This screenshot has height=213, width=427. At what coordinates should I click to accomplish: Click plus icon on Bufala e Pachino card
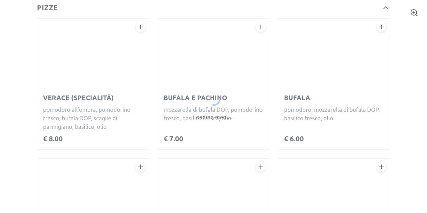tap(261, 27)
